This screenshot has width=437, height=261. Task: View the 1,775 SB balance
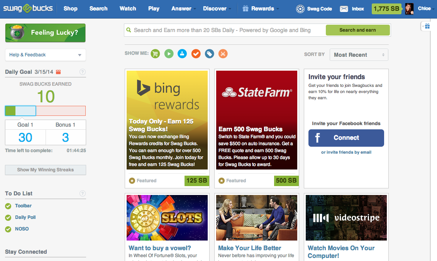(x=386, y=9)
